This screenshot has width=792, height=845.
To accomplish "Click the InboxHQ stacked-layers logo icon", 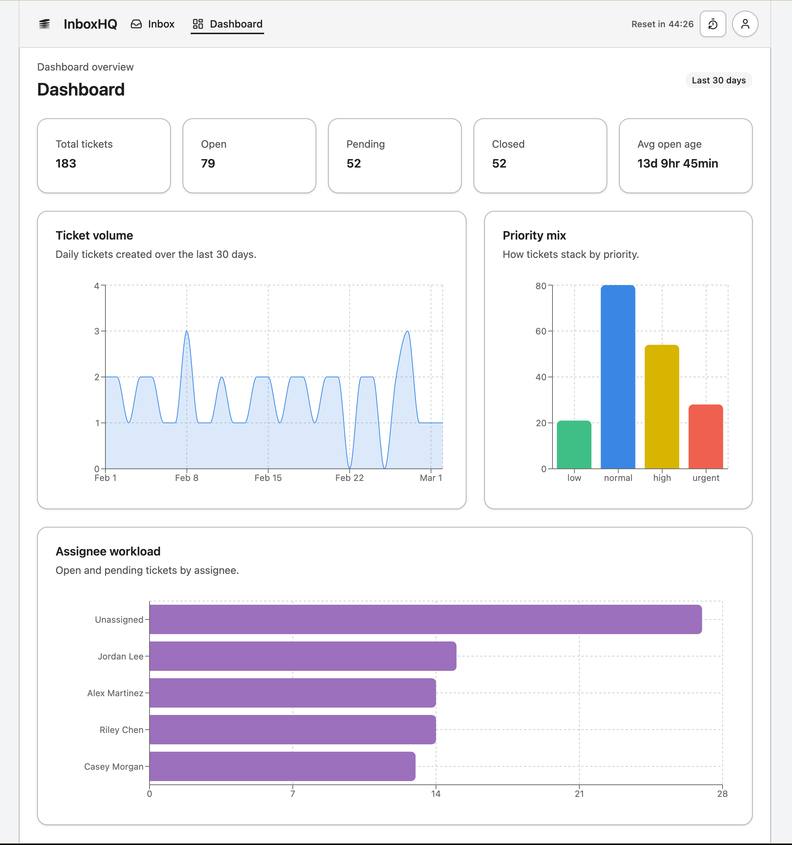I will pyautogui.click(x=44, y=24).
